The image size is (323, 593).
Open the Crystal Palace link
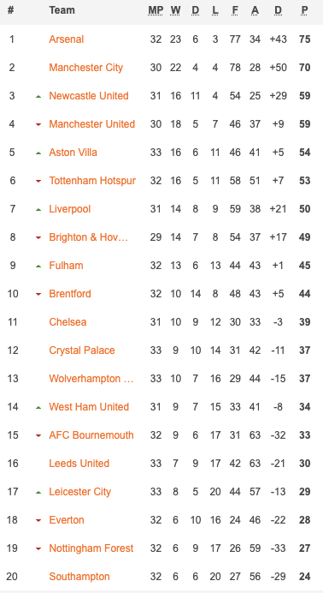[x=82, y=350]
